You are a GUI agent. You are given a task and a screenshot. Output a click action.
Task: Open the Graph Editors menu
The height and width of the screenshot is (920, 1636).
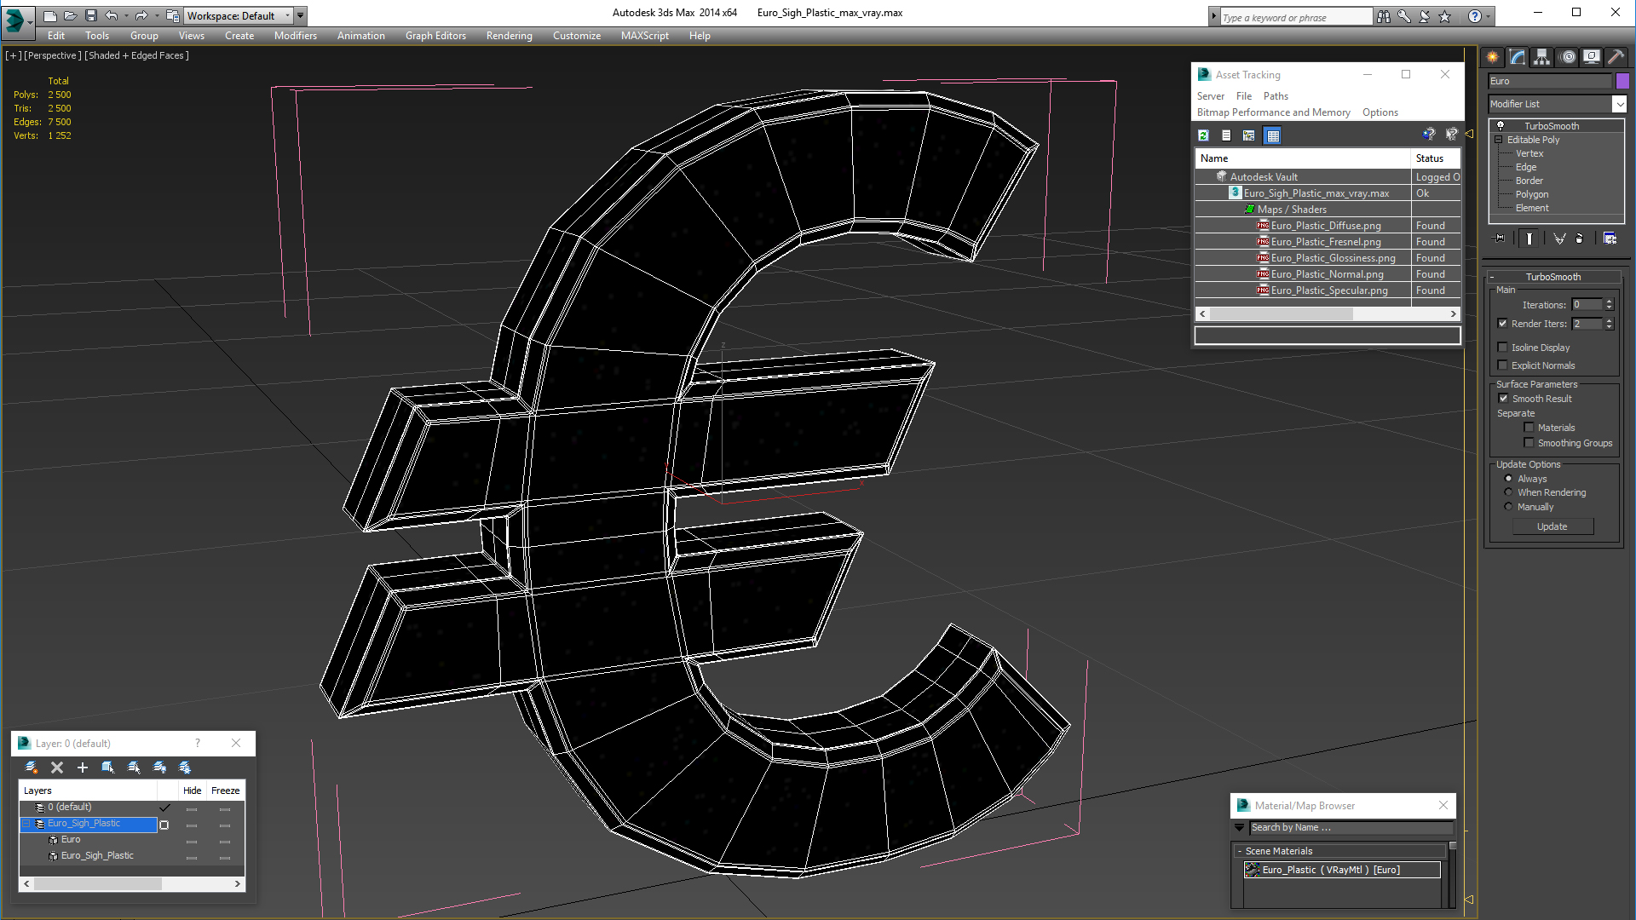[x=435, y=36]
